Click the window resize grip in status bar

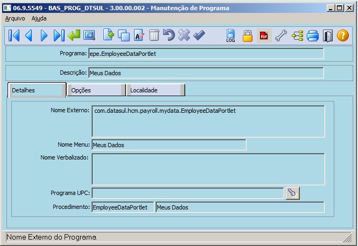(x=348, y=238)
